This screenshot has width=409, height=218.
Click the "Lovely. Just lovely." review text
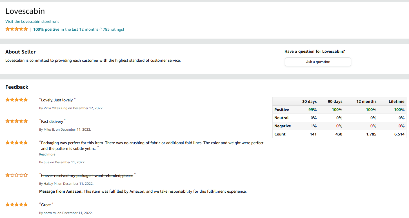click(x=57, y=100)
